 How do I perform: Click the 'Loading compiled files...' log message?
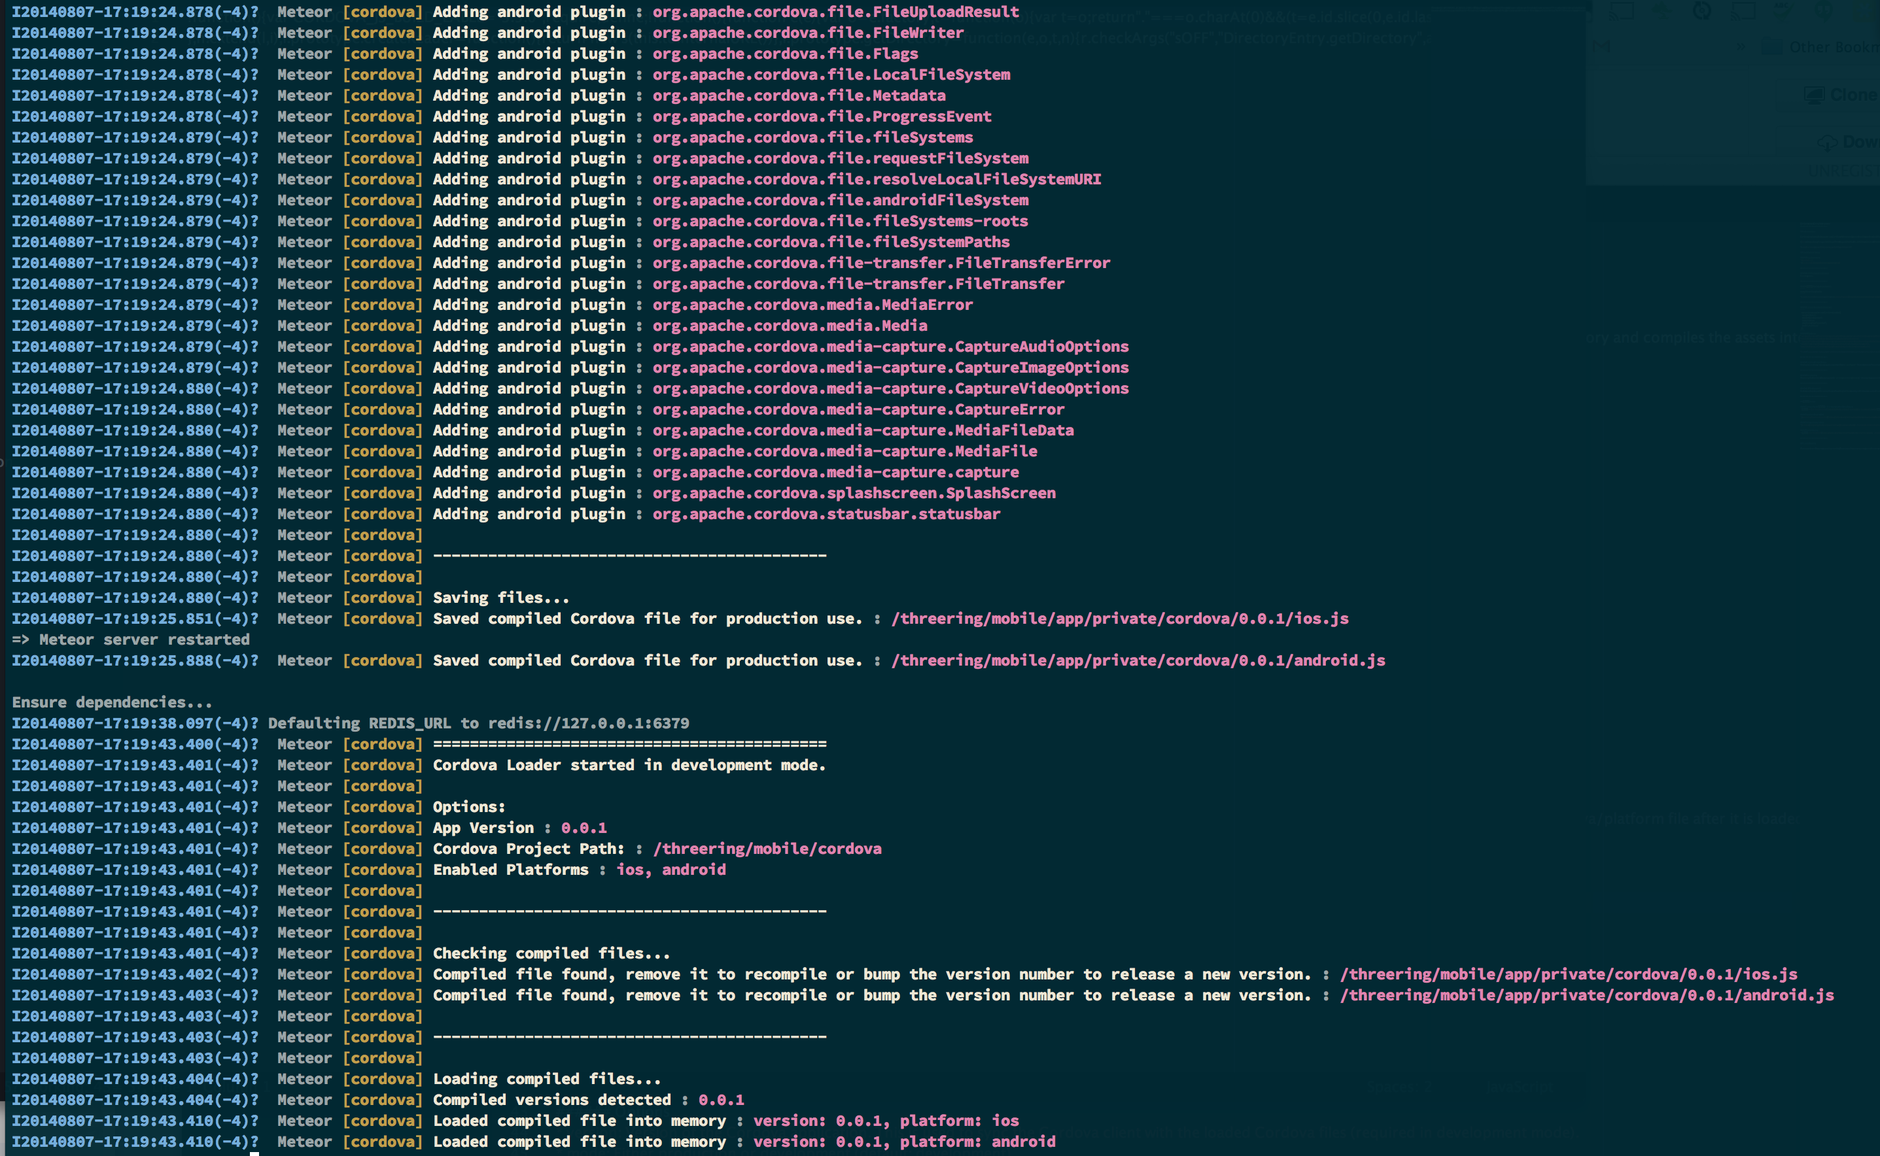click(x=546, y=1079)
